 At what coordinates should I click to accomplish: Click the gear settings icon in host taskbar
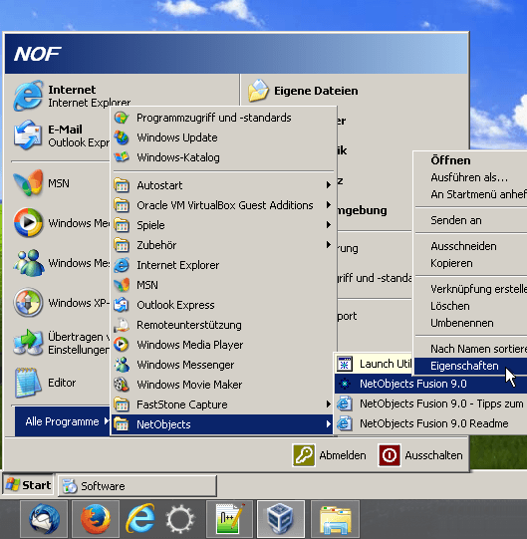click(x=179, y=519)
